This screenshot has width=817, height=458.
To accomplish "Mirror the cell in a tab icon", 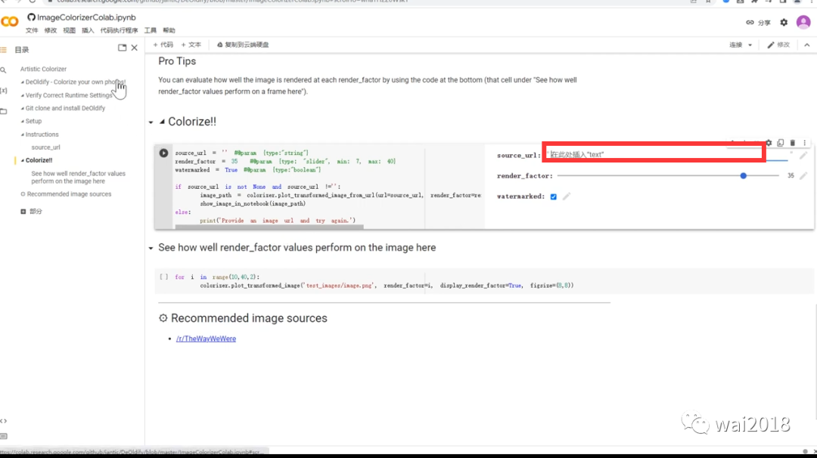I will click(x=780, y=143).
